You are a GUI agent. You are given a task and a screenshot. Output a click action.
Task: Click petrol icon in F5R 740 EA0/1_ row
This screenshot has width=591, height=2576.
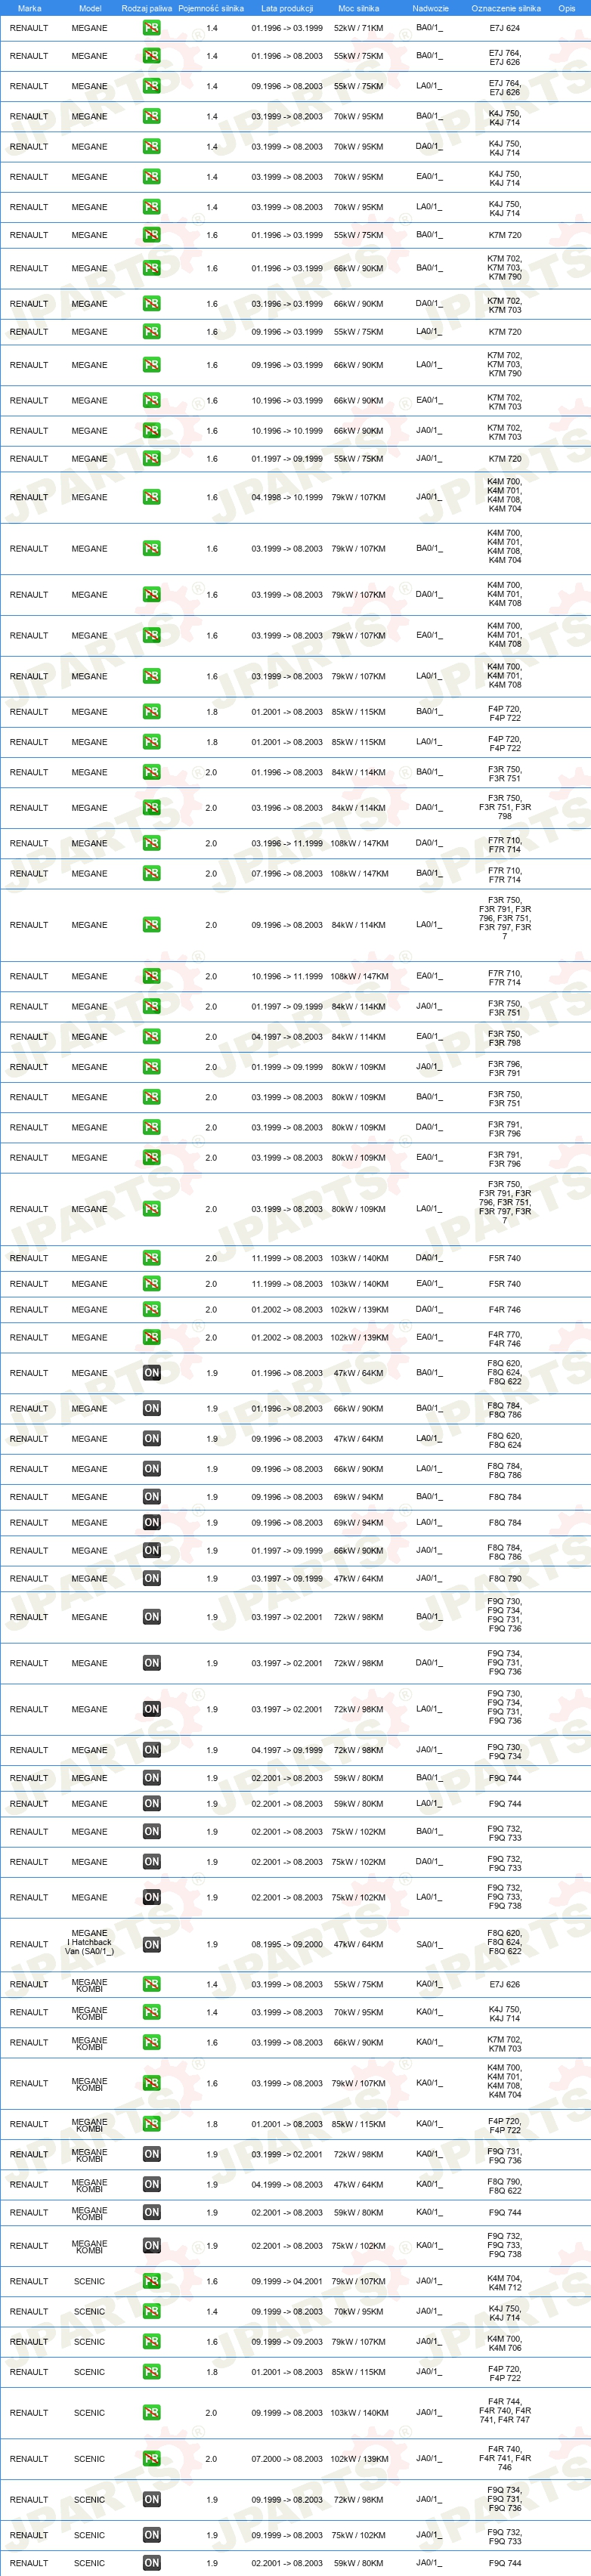pyautogui.click(x=151, y=1284)
